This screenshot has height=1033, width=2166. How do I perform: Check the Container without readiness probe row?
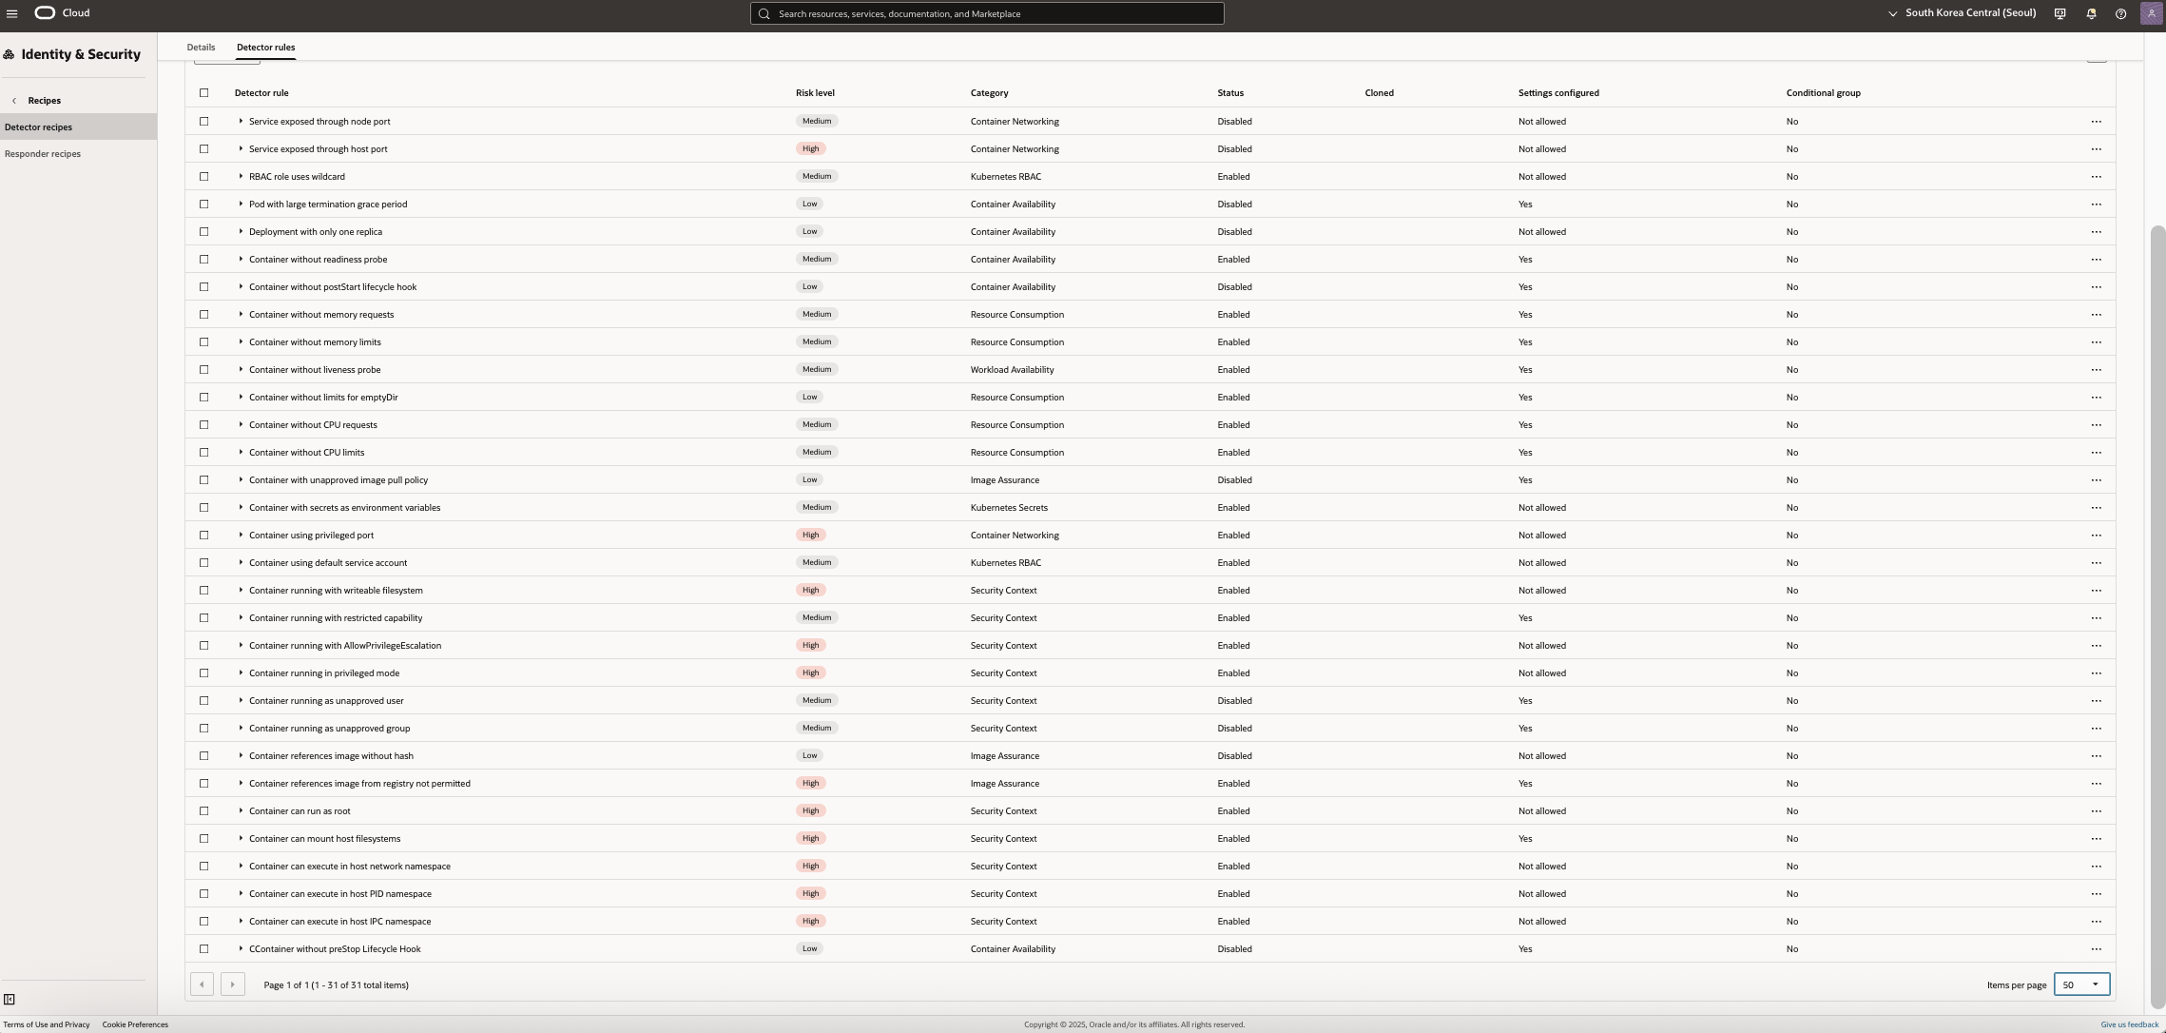(x=203, y=260)
